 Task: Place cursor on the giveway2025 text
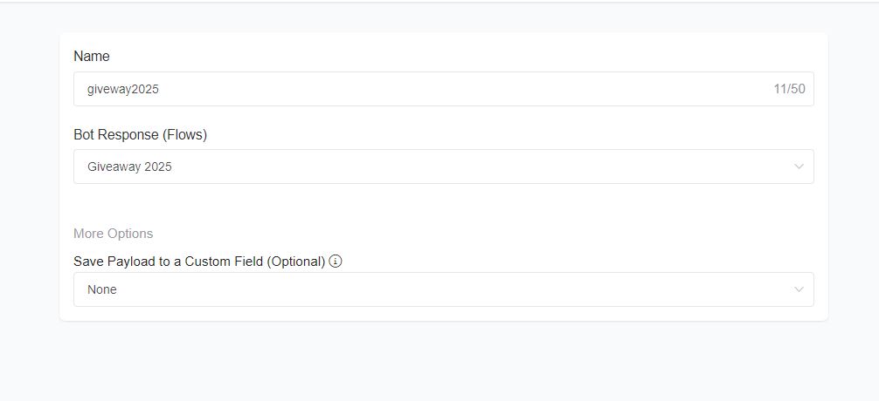click(123, 89)
